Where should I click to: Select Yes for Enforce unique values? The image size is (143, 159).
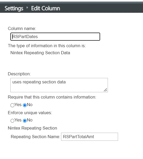pyautogui.click(x=12, y=121)
